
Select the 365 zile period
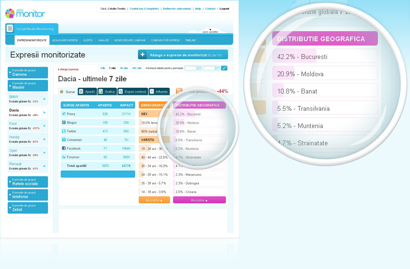(x=137, y=68)
